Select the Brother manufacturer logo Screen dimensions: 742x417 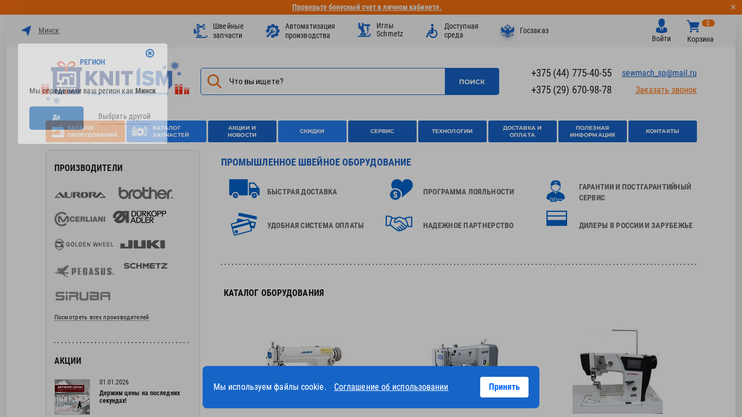(146, 193)
